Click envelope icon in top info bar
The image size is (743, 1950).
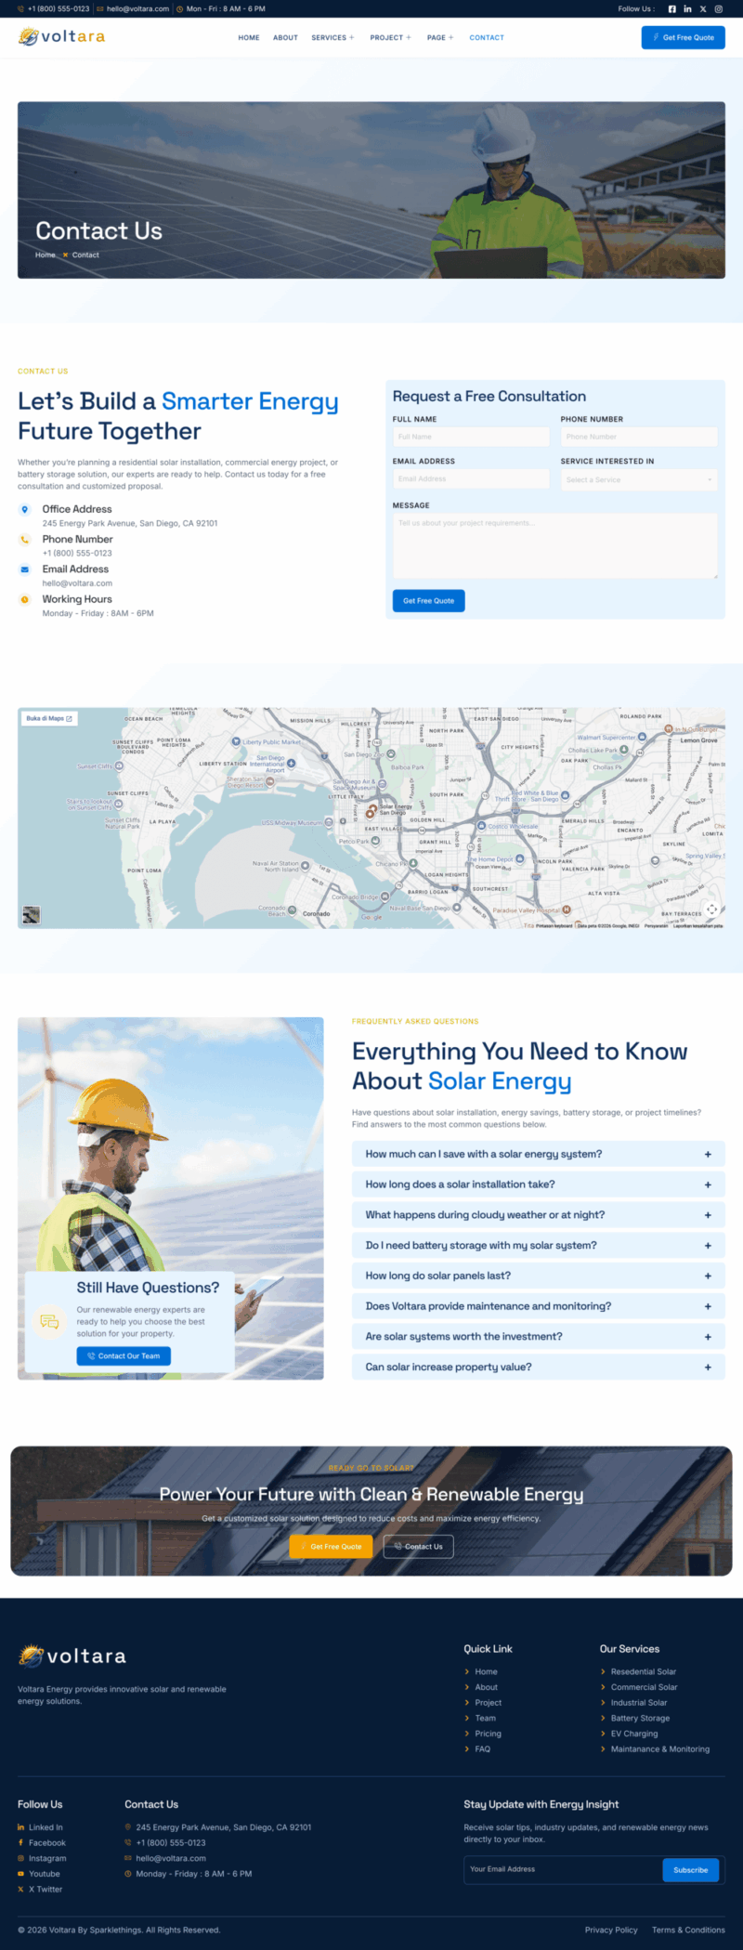[100, 9]
